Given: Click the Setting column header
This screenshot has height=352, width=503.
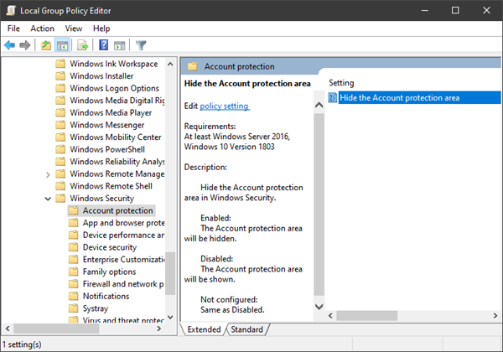Looking at the screenshot, I should pos(341,83).
